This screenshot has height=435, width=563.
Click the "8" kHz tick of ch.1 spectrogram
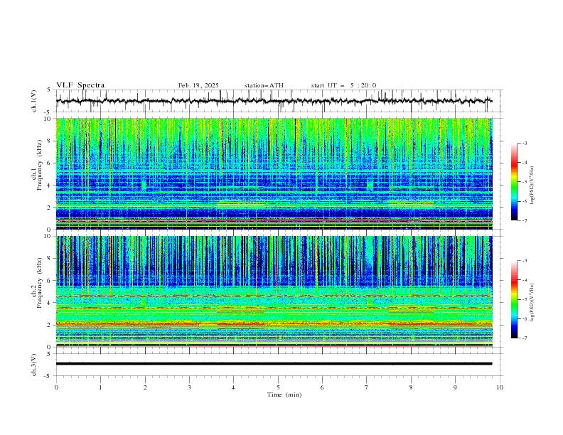tap(50, 141)
